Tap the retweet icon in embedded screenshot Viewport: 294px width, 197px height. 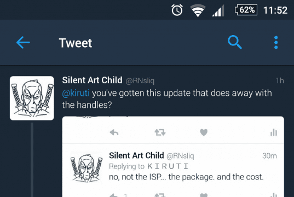[160, 132]
